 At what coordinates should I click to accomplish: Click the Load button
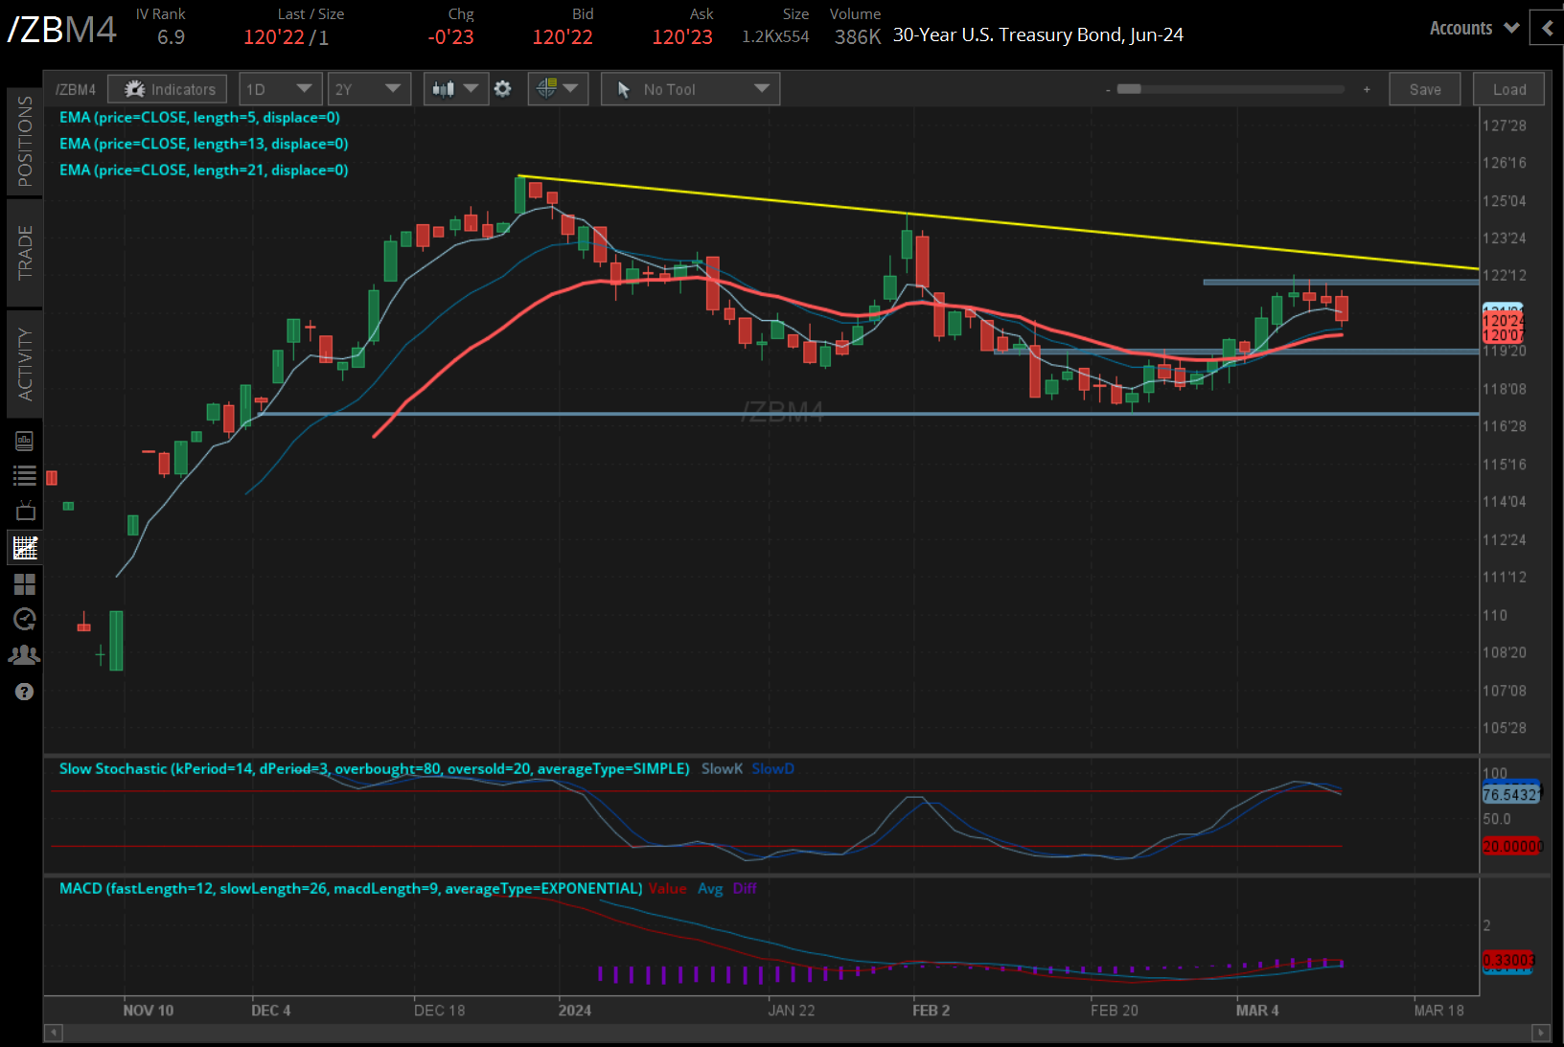tap(1508, 88)
